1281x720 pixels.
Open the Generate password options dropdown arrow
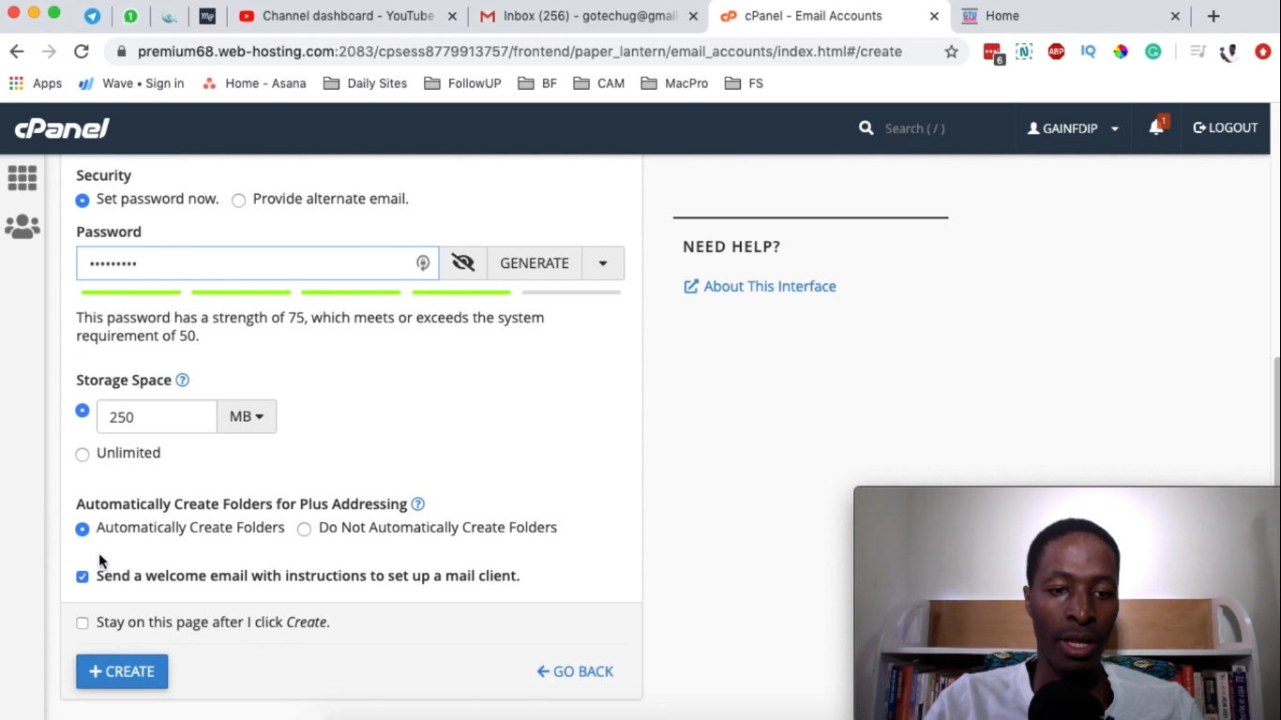(603, 263)
